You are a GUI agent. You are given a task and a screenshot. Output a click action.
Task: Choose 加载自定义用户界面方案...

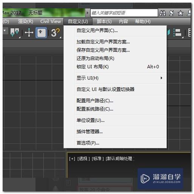[x=115, y=42]
